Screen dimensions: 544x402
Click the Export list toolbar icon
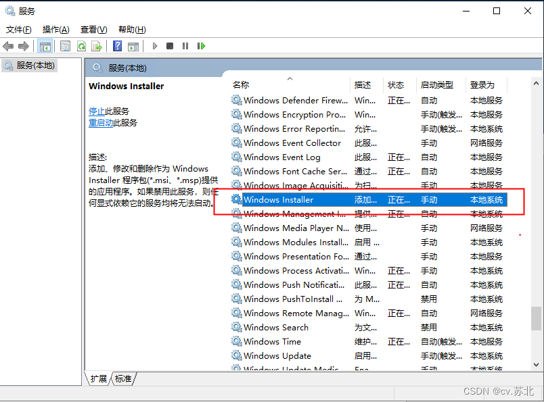click(x=97, y=46)
